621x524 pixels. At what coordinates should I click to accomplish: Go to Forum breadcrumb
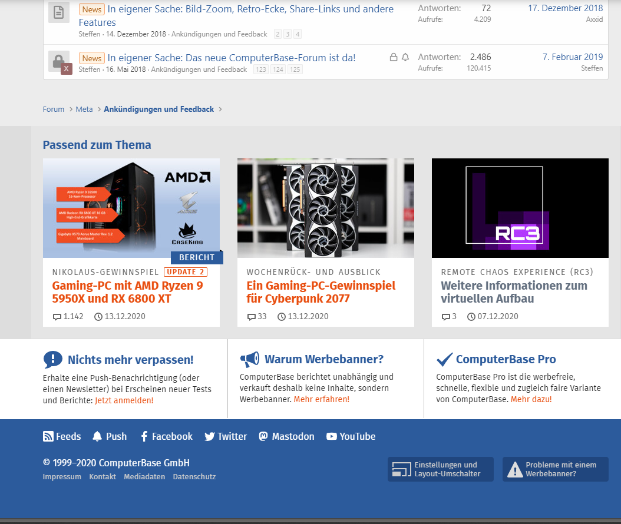tap(54, 110)
